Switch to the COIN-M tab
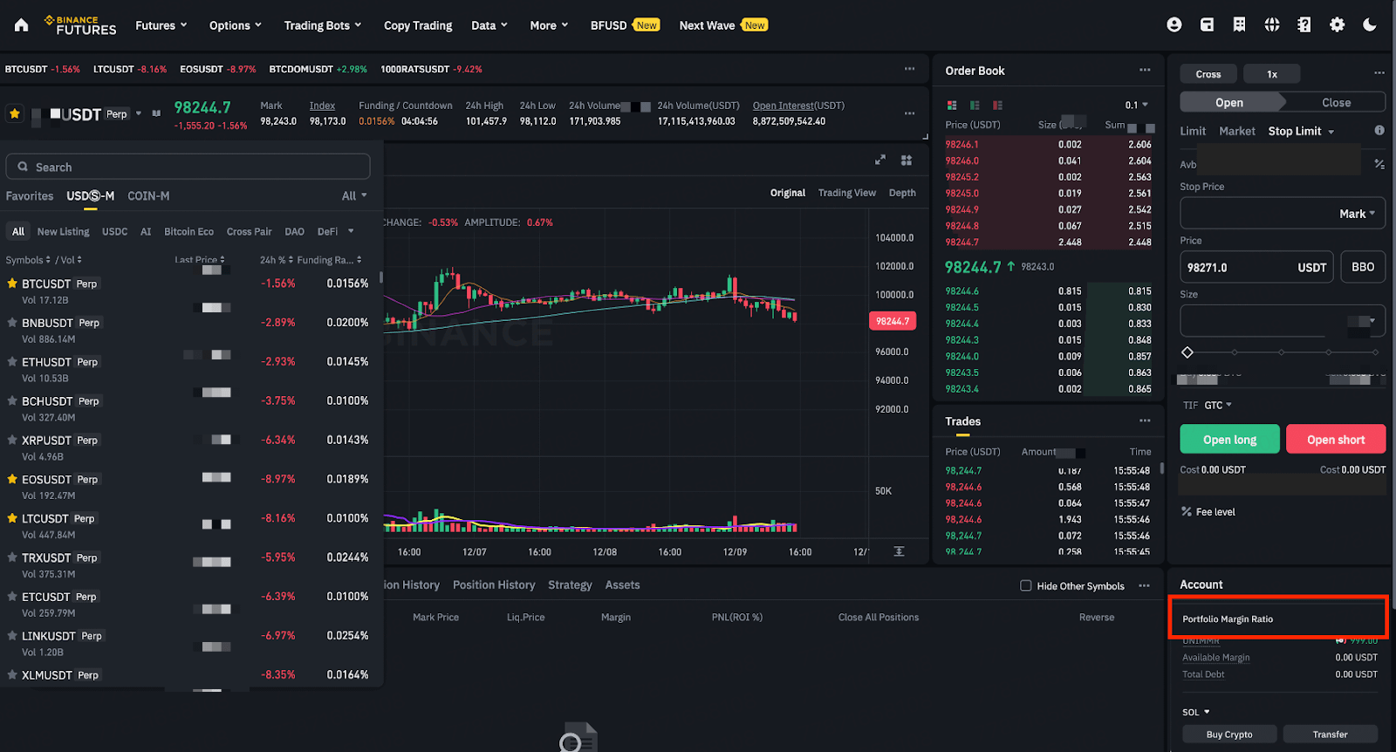This screenshot has height=752, width=1396. 148,195
